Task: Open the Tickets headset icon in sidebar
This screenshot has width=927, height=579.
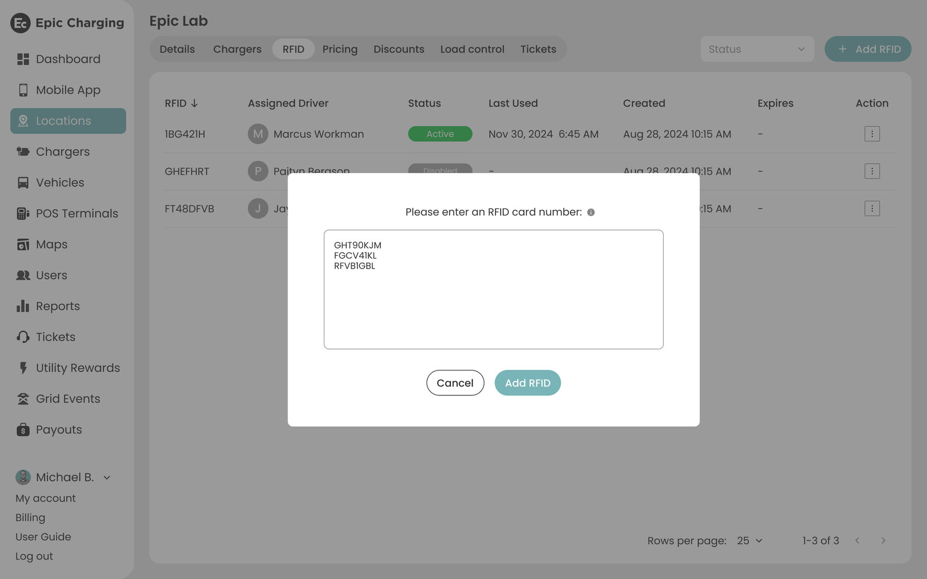Action: [x=23, y=337]
